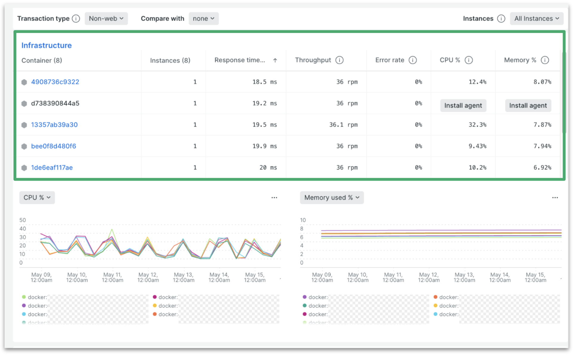The width and height of the screenshot is (573, 355).
Task: Click the hexagon icon beside d738390844a5
Action: coord(24,103)
